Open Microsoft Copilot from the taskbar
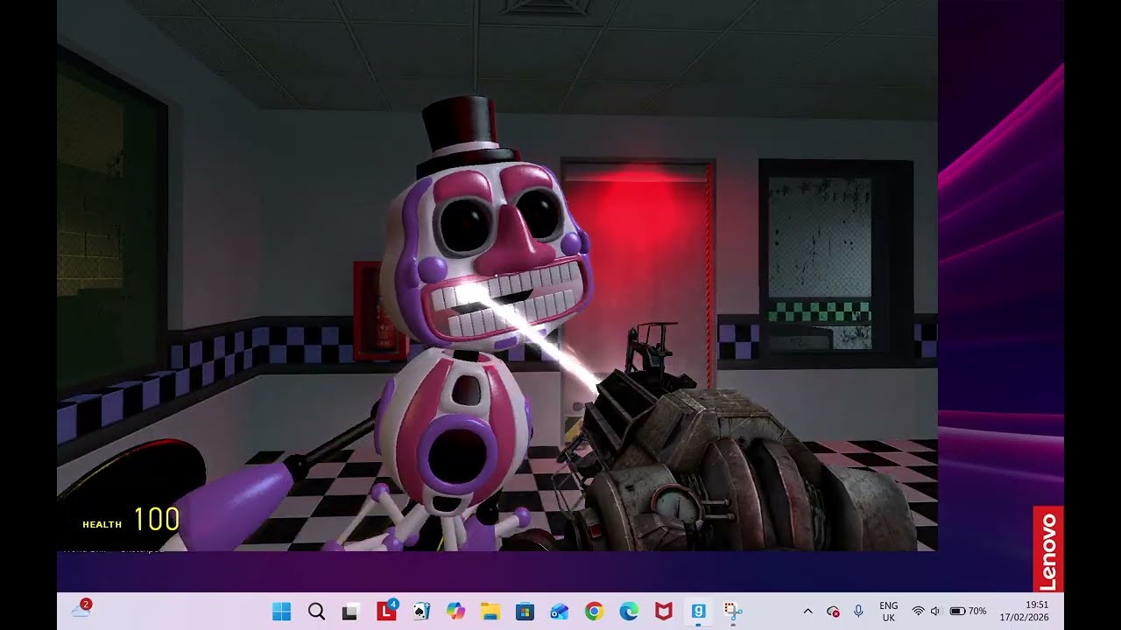The width and height of the screenshot is (1121, 630). point(455,612)
